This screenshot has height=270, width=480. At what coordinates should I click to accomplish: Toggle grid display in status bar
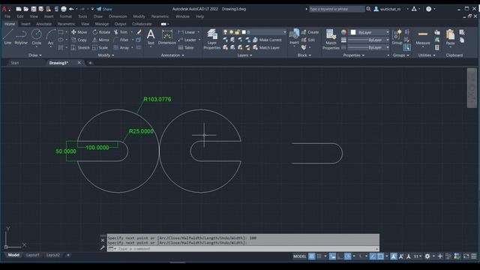click(312, 256)
